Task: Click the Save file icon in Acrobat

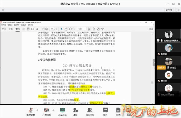Action: point(24,29)
